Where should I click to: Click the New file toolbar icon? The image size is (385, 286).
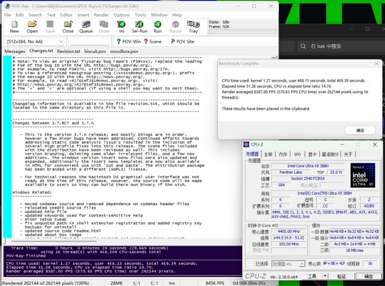[x=14, y=26]
